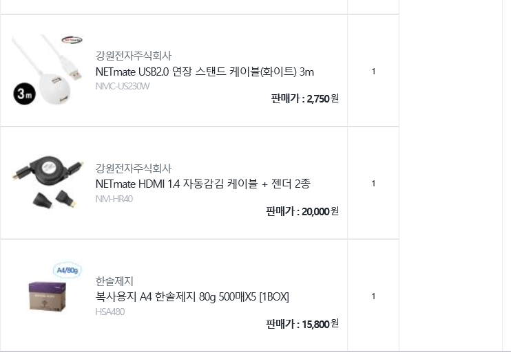This screenshot has width=511, height=359.
Task: Click quantity value for the copy paper row
Action: pyautogui.click(x=373, y=296)
